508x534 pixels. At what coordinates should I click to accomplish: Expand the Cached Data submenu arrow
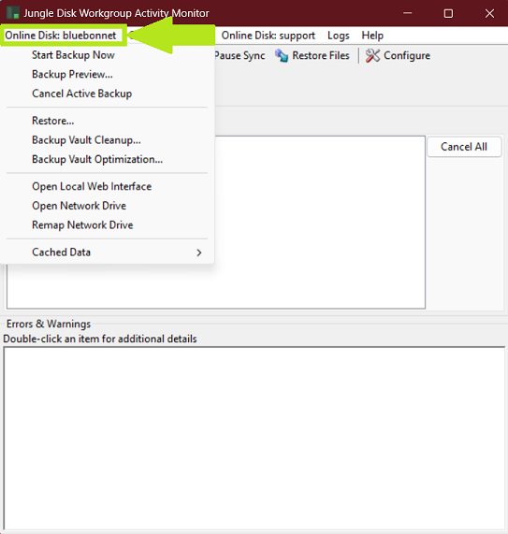click(x=199, y=253)
